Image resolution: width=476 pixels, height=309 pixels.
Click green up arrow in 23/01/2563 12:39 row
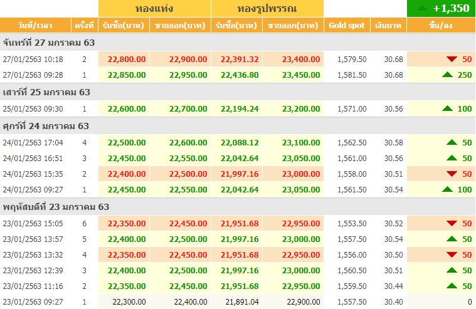452,270
